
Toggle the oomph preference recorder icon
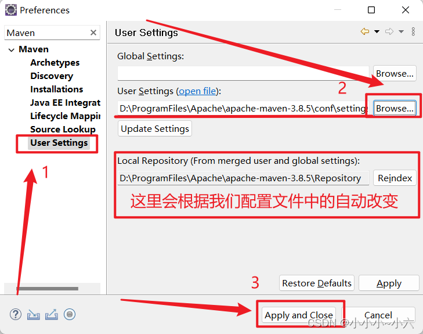[x=70, y=315]
